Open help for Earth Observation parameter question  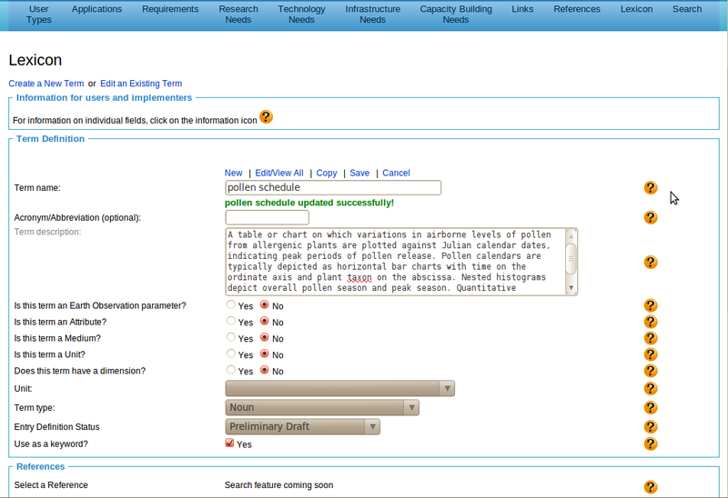pyautogui.click(x=650, y=306)
